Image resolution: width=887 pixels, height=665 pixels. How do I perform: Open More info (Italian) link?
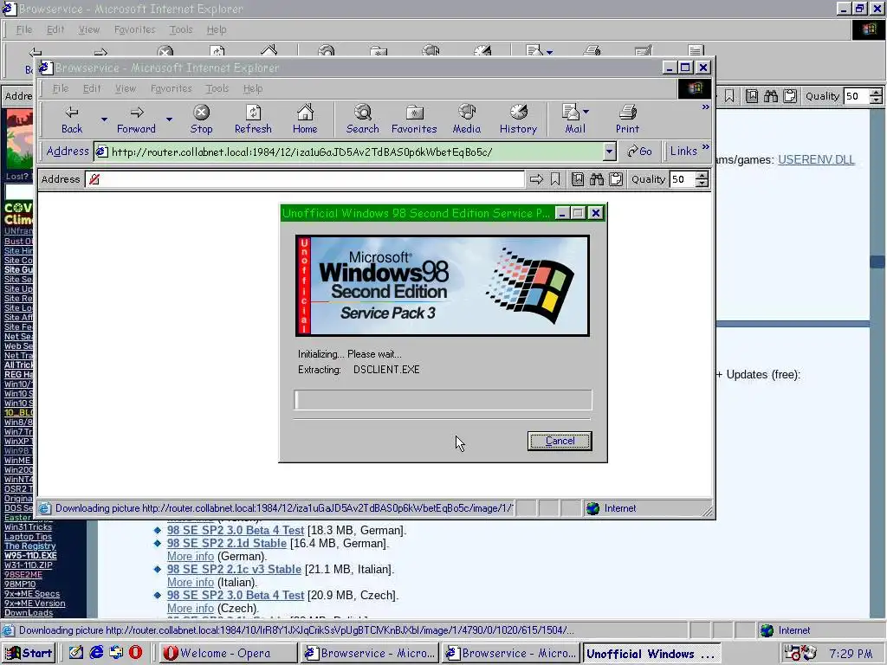190,582
